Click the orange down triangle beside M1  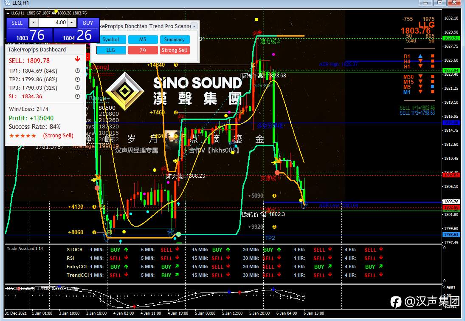(x=420, y=92)
